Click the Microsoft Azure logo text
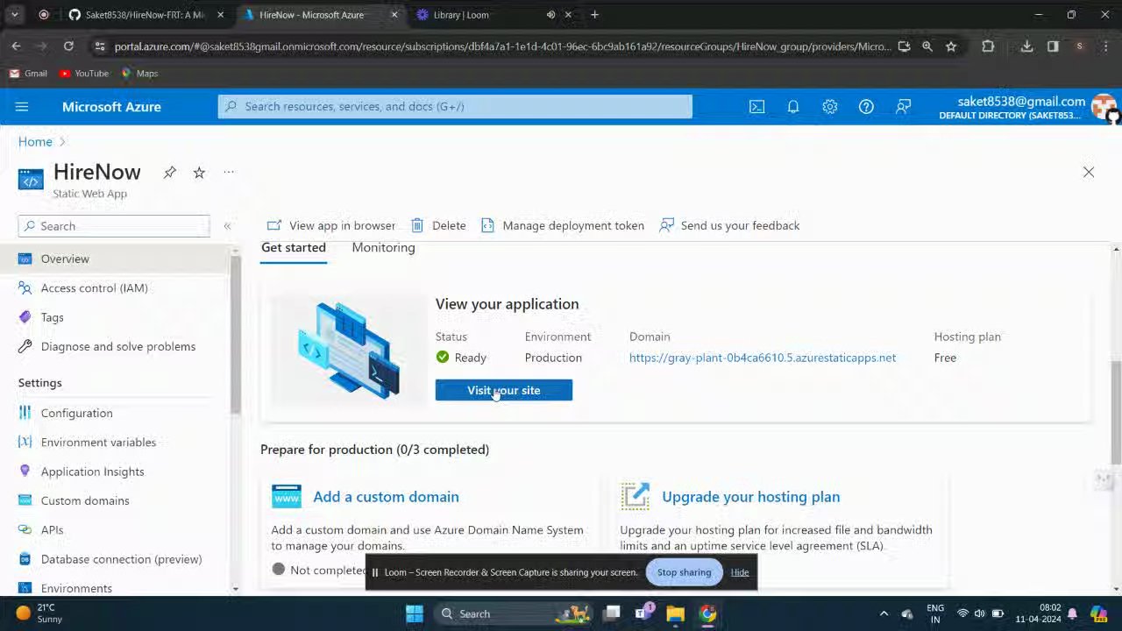The image size is (1122, 631). (x=111, y=107)
